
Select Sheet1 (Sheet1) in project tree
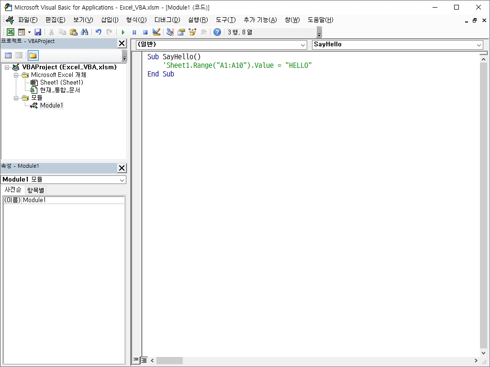[x=62, y=82]
